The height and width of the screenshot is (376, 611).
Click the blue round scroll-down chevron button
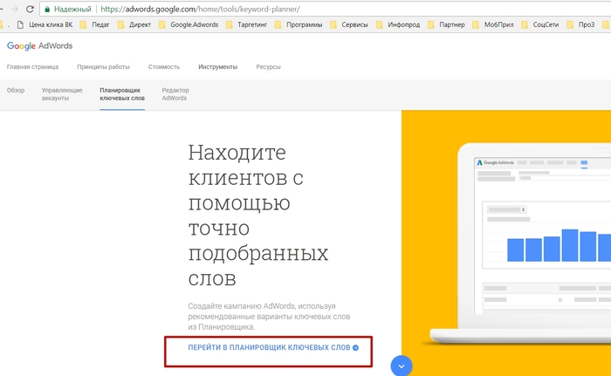point(402,366)
